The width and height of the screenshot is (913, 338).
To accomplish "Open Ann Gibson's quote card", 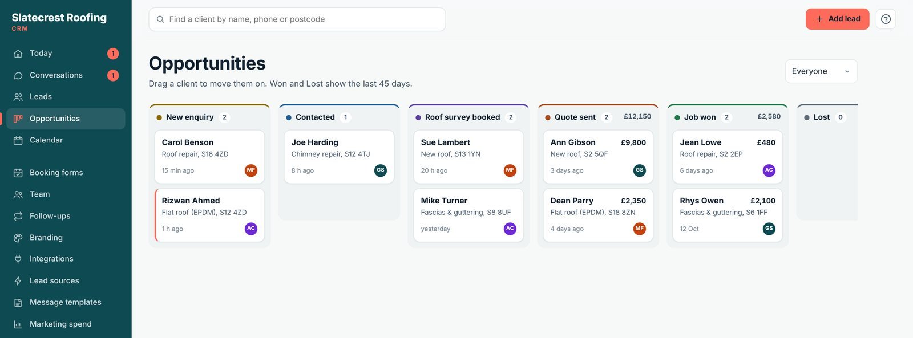I will 598,157.
